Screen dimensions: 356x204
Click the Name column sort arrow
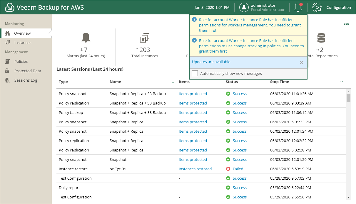tap(173, 82)
